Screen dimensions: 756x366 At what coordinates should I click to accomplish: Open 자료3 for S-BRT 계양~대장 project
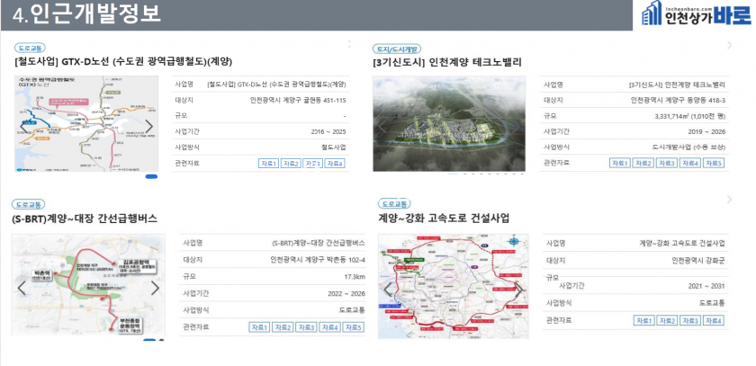[x=306, y=326]
